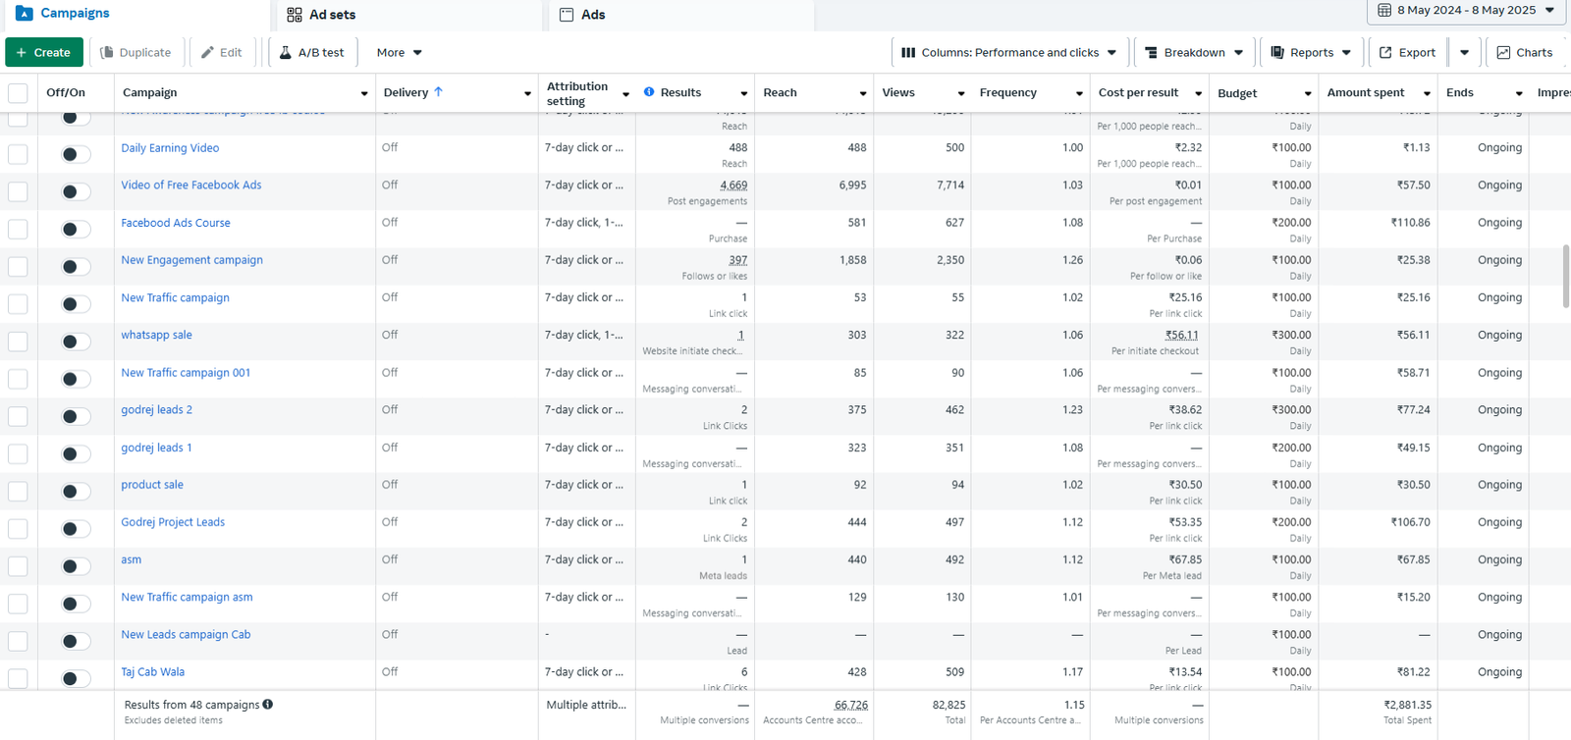Open the New Traffic campaign 001 link
Screen dimensions: 1571x740
tap(186, 373)
